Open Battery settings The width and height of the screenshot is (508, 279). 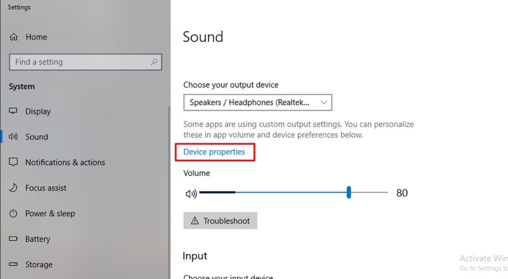38,239
